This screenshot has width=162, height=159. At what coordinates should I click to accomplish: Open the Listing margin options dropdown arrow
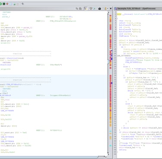108,9
